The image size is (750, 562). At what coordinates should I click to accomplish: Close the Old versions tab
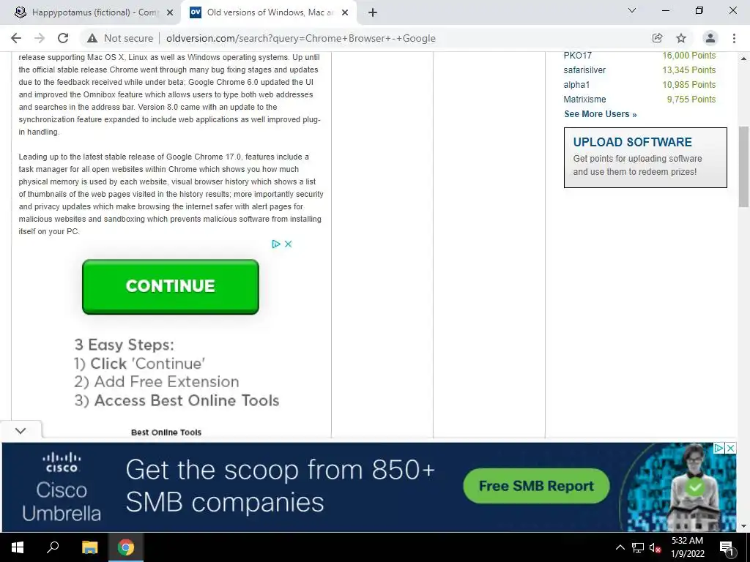click(345, 13)
